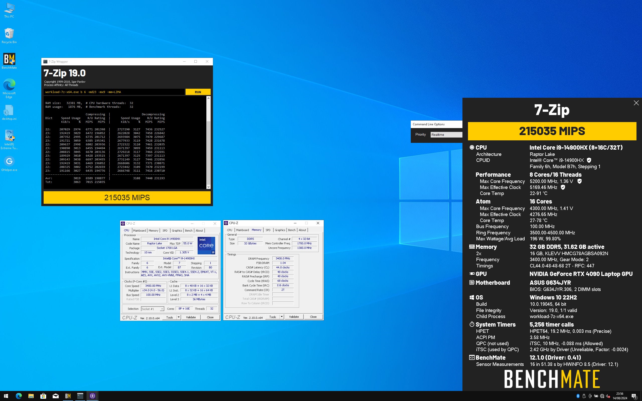Screen dimensions: 642x401
Task: Switch to Mainboard tab in CPU-Z CPU window
Action: coord(139,231)
